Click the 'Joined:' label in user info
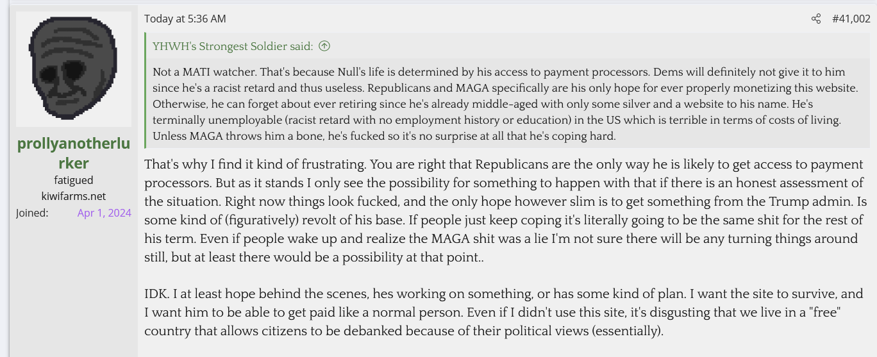The height and width of the screenshot is (357, 877). click(x=32, y=213)
